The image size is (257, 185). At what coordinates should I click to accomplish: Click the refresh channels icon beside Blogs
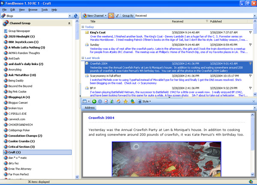pyautogui.click(x=76, y=16)
